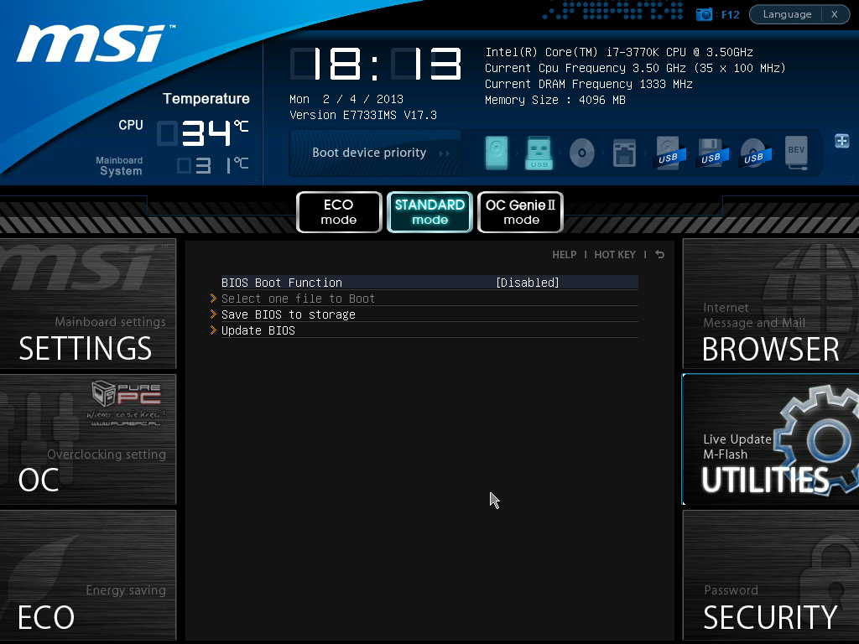Click the MSI logo in the header
This screenshot has height=644, width=859.
94,44
